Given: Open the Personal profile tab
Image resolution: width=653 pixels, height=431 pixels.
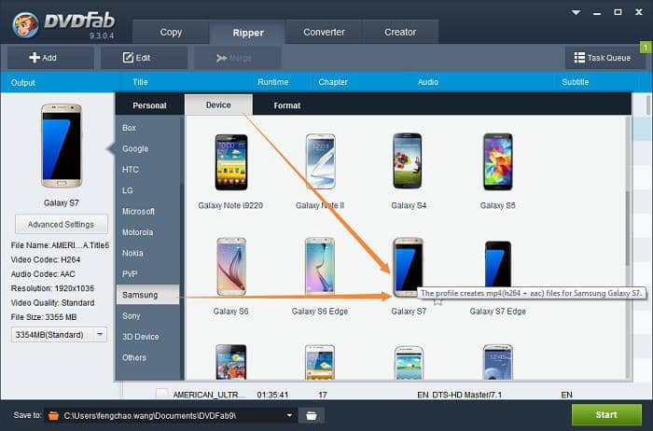Looking at the screenshot, I should pos(149,105).
